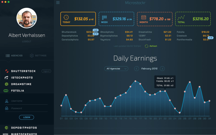Click the Dreamstime $21.22 row
Viewport: 216px width, 135px height.
point(155,32)
